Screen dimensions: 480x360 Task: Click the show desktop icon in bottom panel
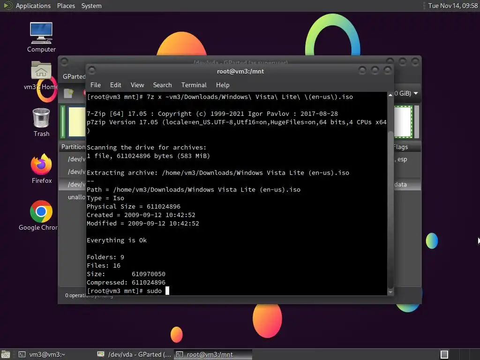point(6,354)
